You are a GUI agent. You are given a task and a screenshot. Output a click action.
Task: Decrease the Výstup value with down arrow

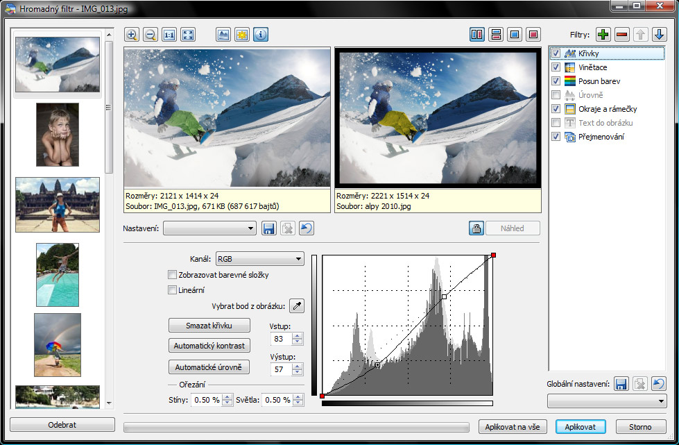point(297,372)
